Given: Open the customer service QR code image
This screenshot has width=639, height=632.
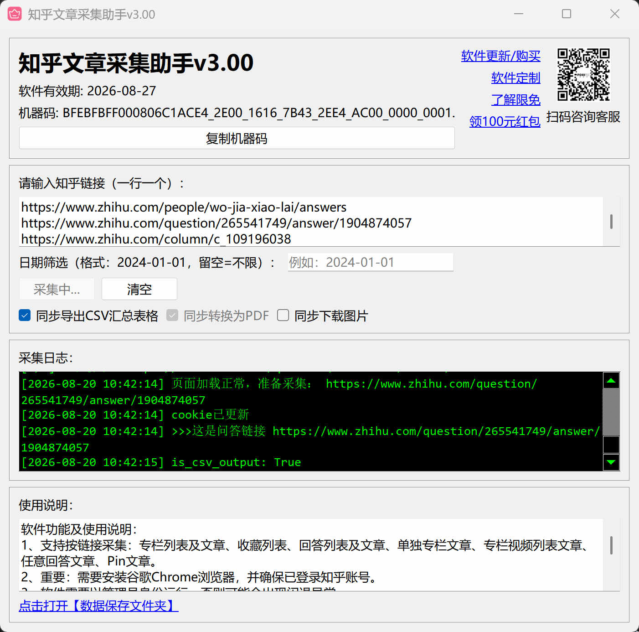Looking at the screenshot, I should point(583,74).
